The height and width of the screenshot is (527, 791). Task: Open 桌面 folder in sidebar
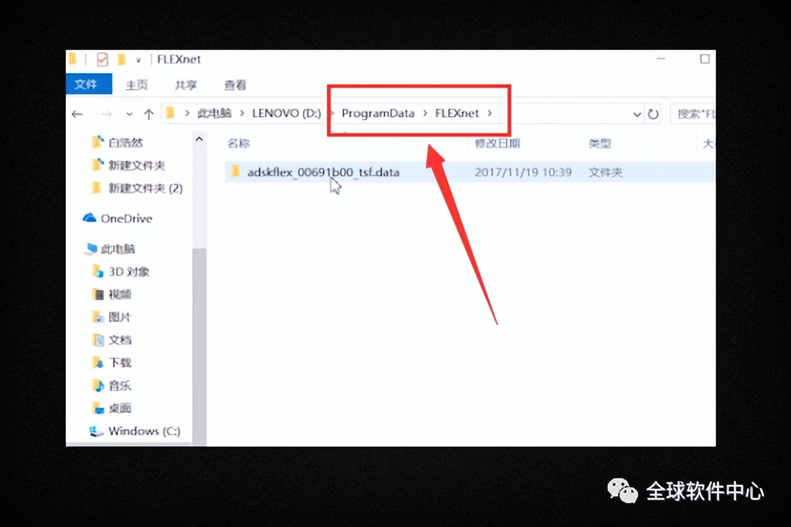tap(120, 408)
